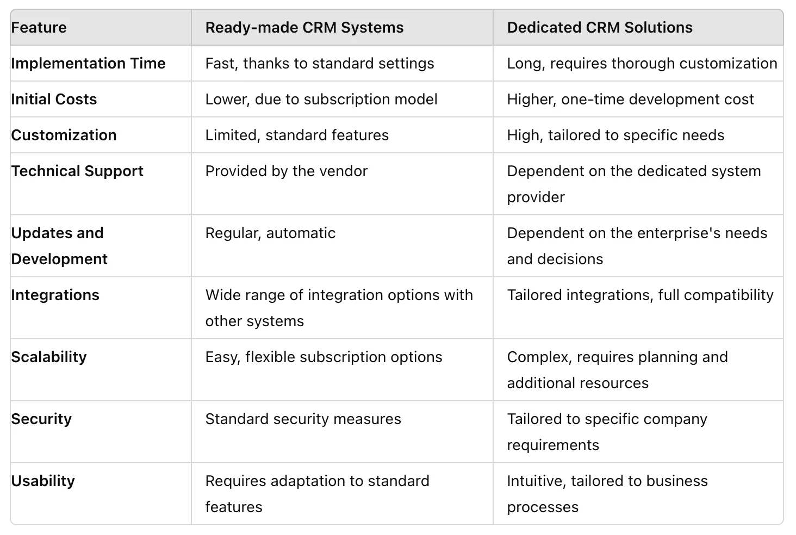Click "Lower, due to subscription model" text
The width and height of the screenshot is (796, 535).
[x=321, y=99]
